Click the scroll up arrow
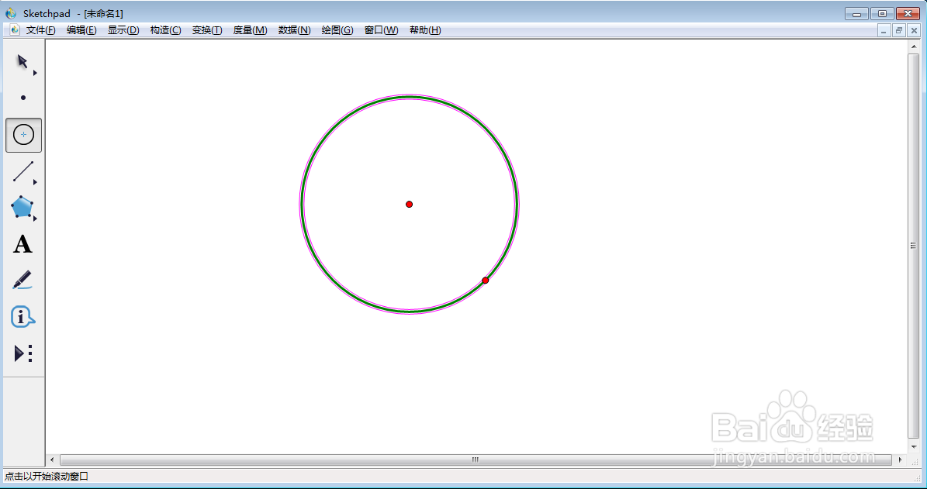 (913, 46)
